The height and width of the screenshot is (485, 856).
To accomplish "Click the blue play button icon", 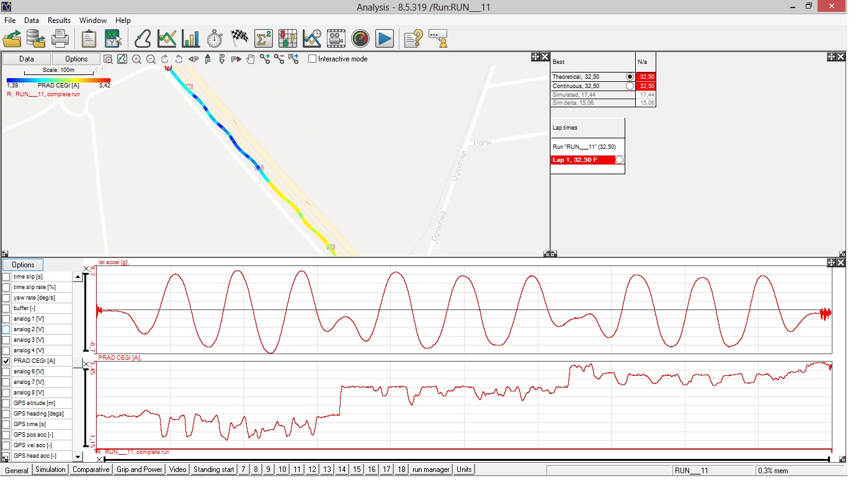I will click(x=385, y=38).
